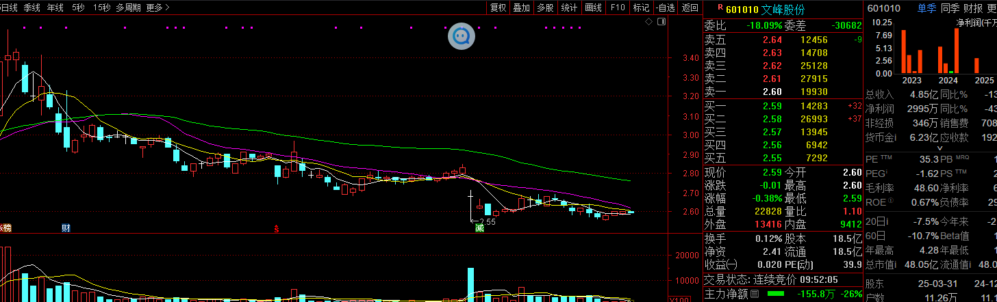Click the green 主力净额 progress bar
The width and height of the screenshot is (997, 302).
coord(776,294)
